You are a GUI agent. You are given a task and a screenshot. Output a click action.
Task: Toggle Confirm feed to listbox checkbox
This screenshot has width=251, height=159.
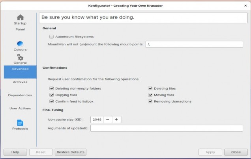[x=52, y=101]
